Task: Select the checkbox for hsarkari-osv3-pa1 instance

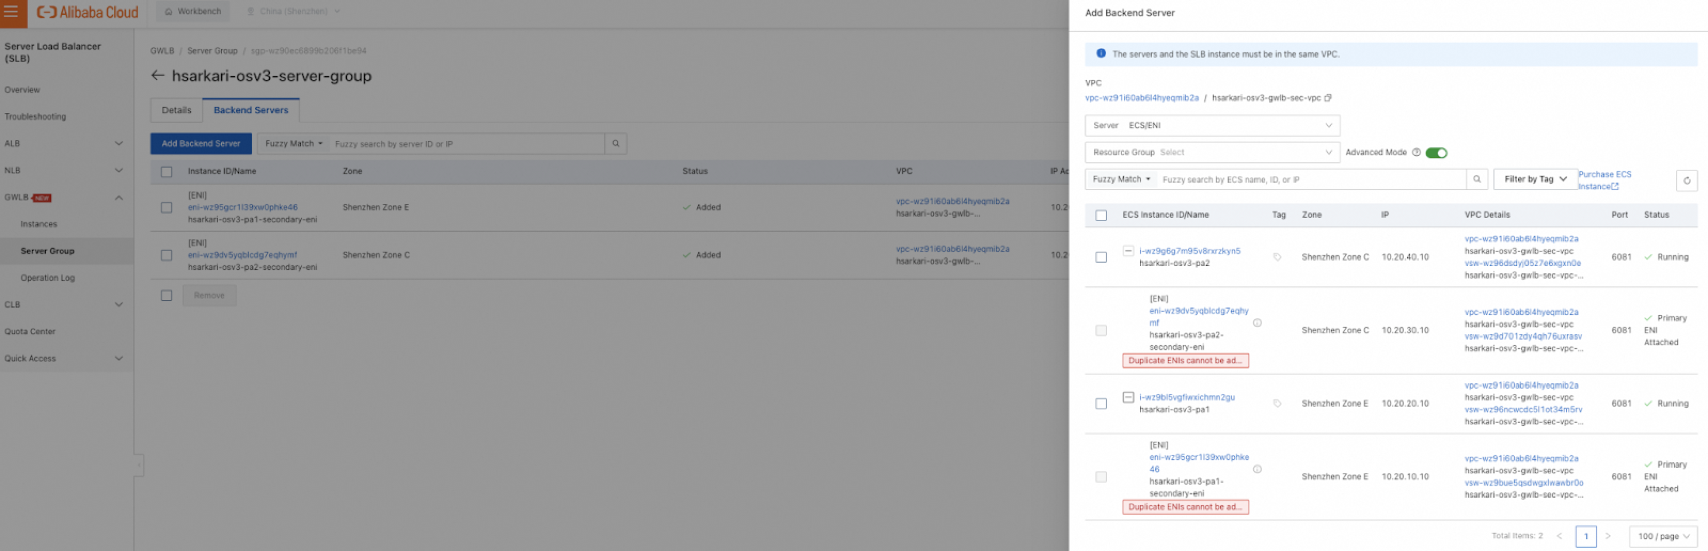Action: pyautogui.click(x=1101, y=404)
